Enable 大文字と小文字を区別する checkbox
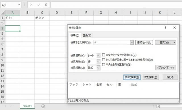 point(104,55)
